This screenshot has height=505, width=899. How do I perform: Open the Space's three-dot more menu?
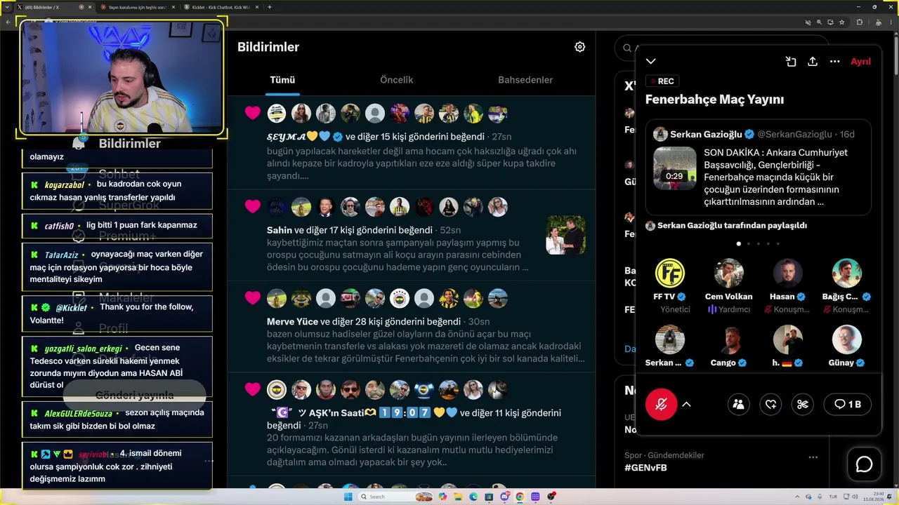pos(834,62)
